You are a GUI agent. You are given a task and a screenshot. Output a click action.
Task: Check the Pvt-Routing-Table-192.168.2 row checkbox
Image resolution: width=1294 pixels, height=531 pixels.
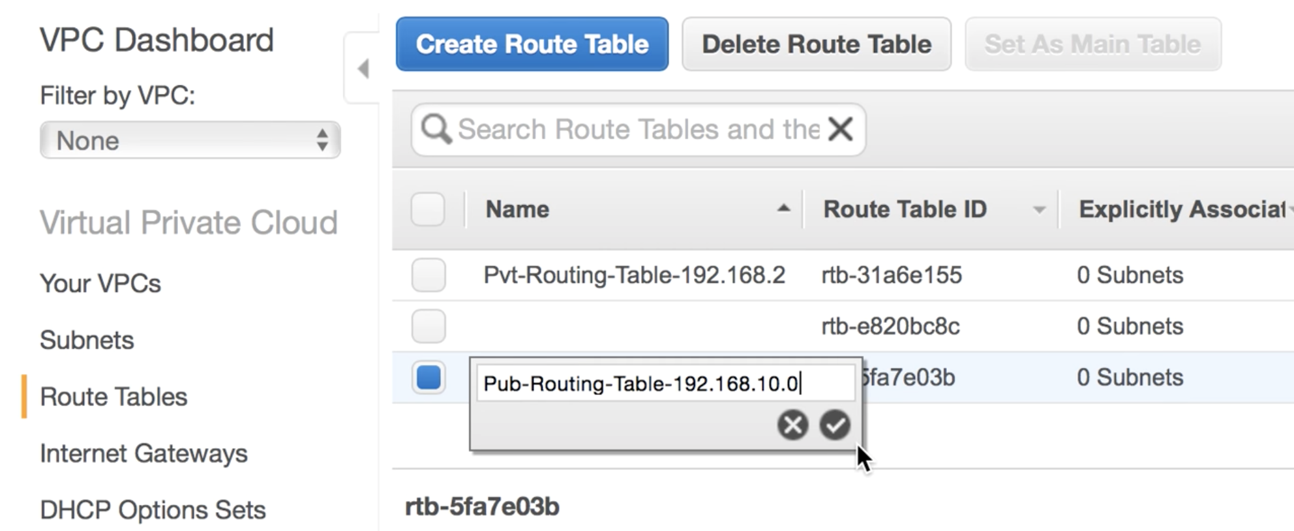429,275
